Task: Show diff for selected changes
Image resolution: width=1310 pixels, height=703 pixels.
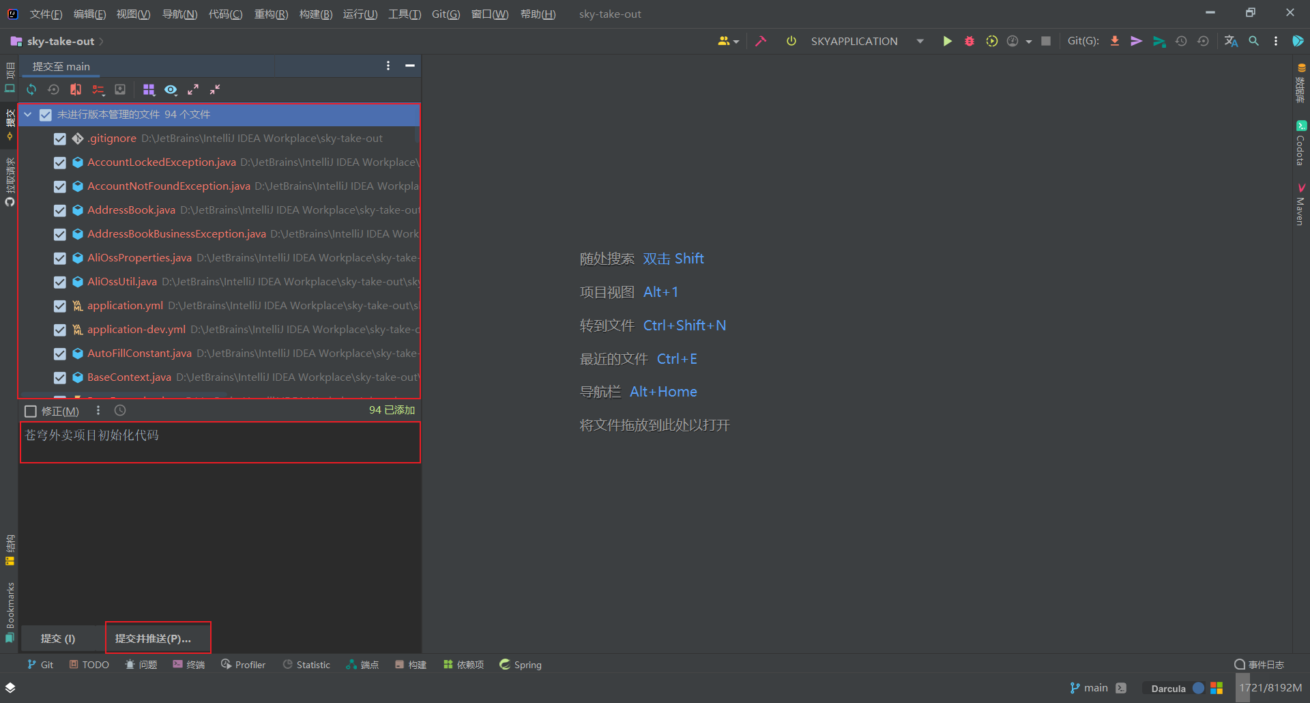Action: pyautogui.click(x=76, y=89)
